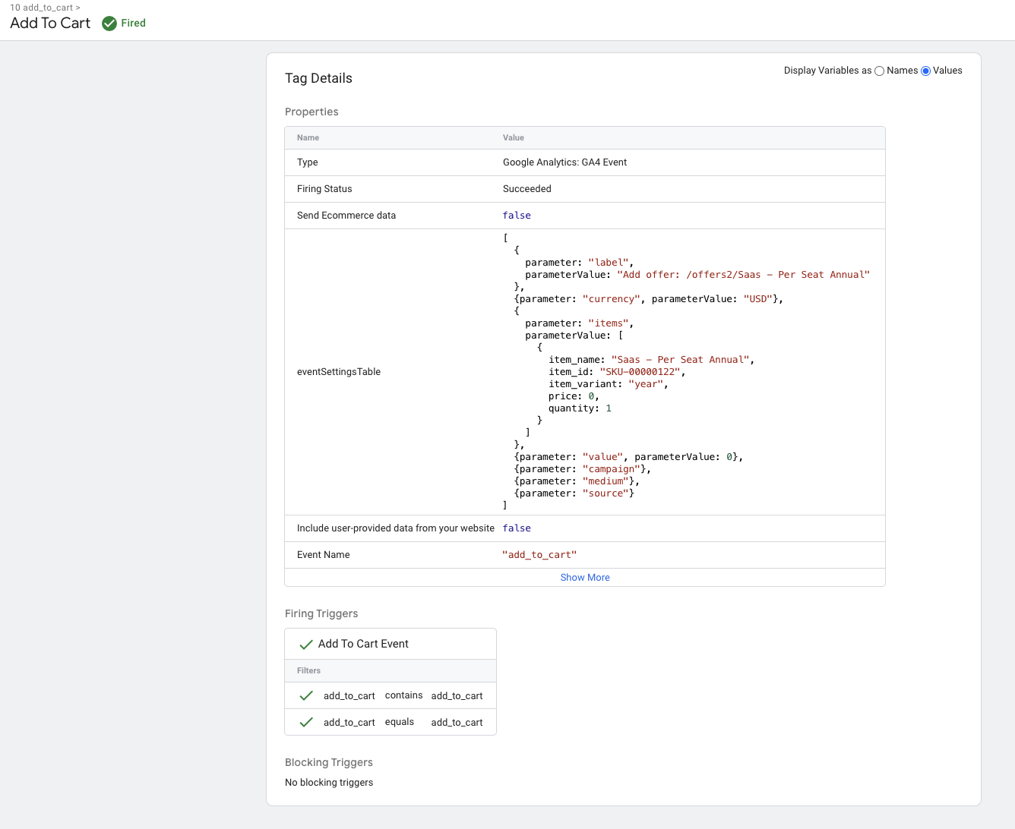
Task: Click the "currency" parameter line
Action: (x=648, y=299)
